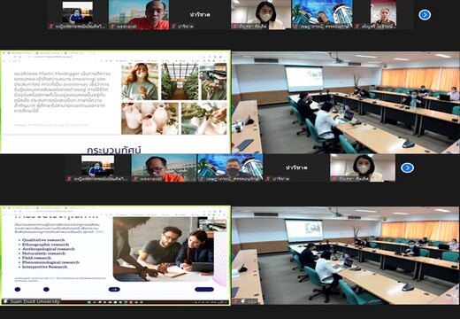Click the smiling woman photo on Heidegger slide
This screenshot has width=460, height=319.
point(140,82)
